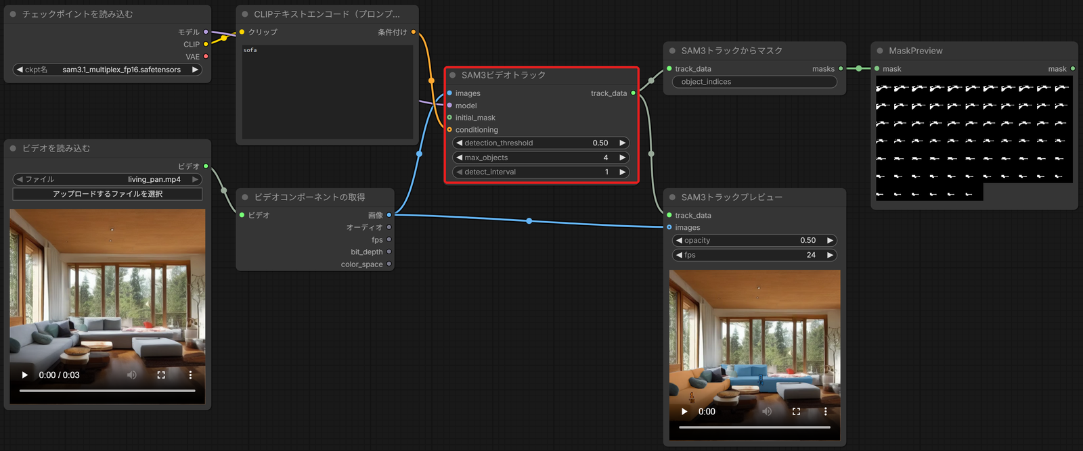Pick previous file with ファイル left arrow
This screenshot has width=1083, height=451.
[x=20, y=179]
